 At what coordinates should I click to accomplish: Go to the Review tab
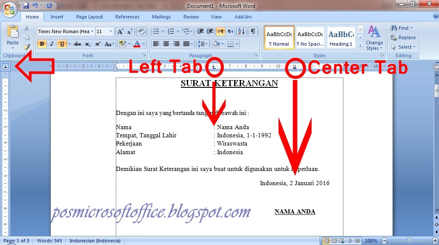coord(191,17)
